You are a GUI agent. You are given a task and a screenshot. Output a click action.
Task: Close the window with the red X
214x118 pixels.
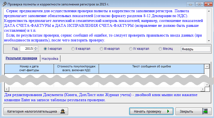pos(208,4)
